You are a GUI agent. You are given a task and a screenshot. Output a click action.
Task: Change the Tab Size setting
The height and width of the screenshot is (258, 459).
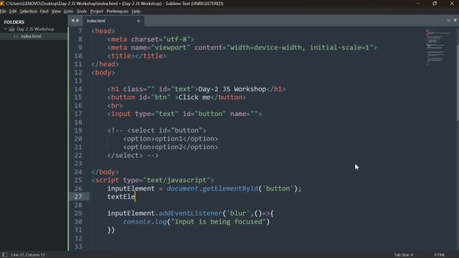pyautogui.click(x=403, y=255)
